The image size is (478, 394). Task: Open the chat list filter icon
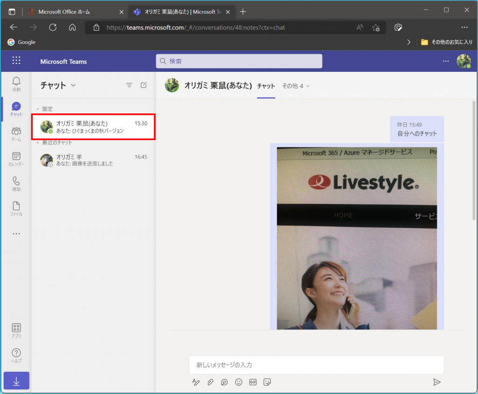pos(129,85)
